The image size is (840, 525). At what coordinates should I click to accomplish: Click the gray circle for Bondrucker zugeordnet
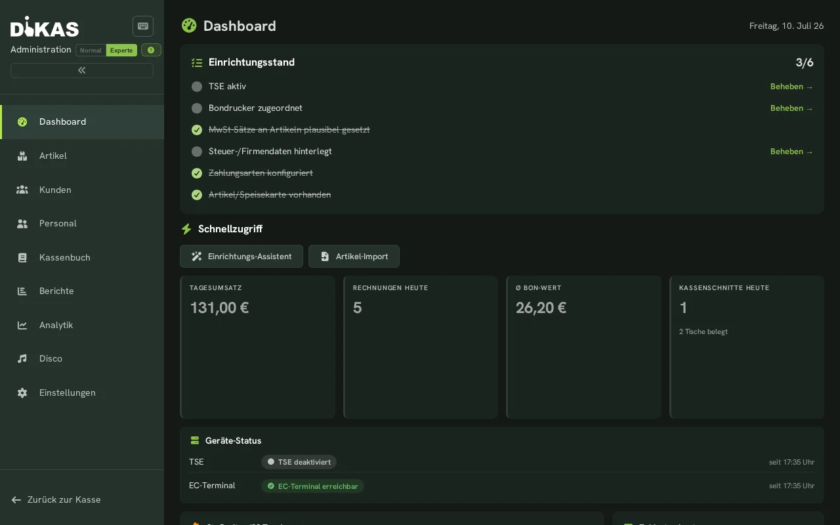click(x=197, y=108)
